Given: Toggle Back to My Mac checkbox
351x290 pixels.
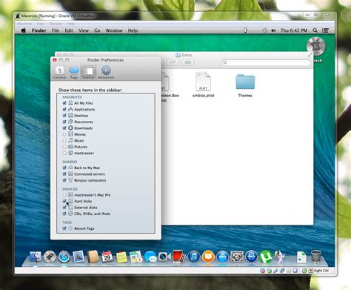Looking at the screenshot, I should 64,168.
